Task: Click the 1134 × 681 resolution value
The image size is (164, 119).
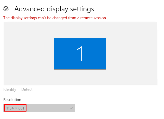Action: pyautogui.click(x=15, y=108)
